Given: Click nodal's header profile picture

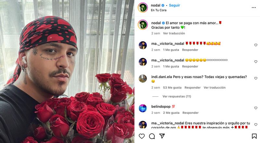Looking at the screenshot, I should (x=143, y=7).
